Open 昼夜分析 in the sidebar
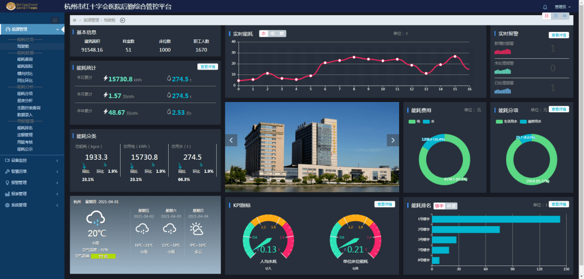Viewport: 584px width, 279px height. pyautogui.click(x=25, y=101)
